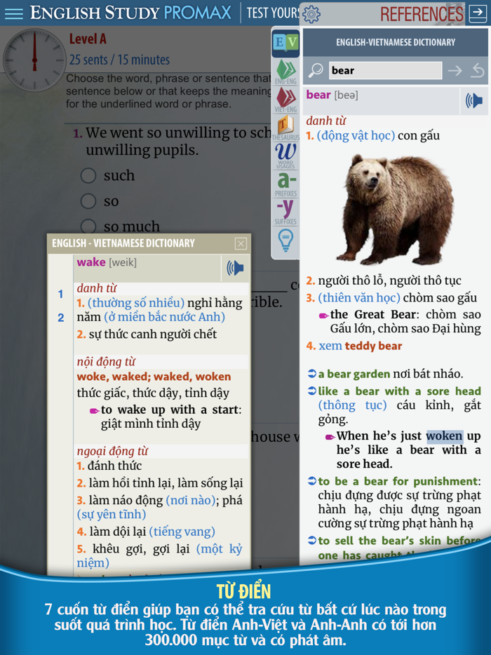
Task: Click '25 sents / 15 minutes' text
Action: coord(119,60)
